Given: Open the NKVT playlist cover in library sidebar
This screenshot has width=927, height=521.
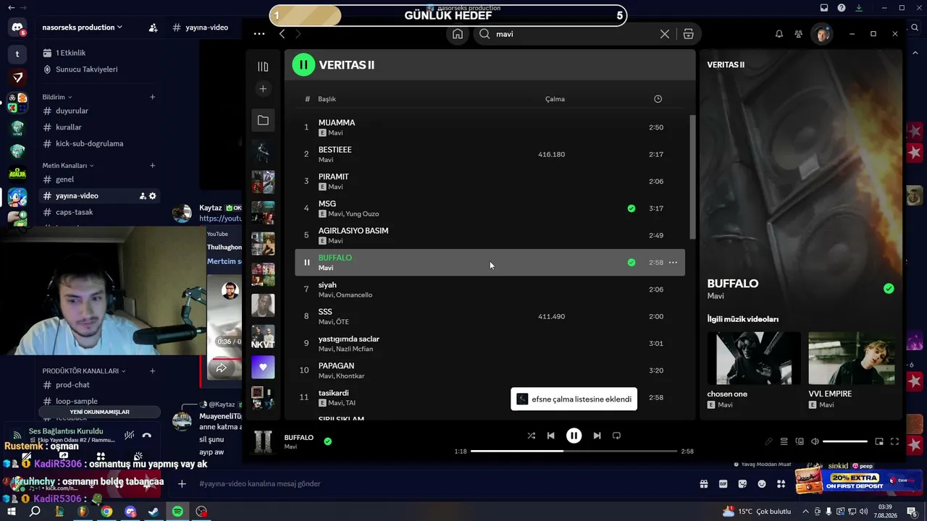Looking at the screenshot, I should (263, 336).
